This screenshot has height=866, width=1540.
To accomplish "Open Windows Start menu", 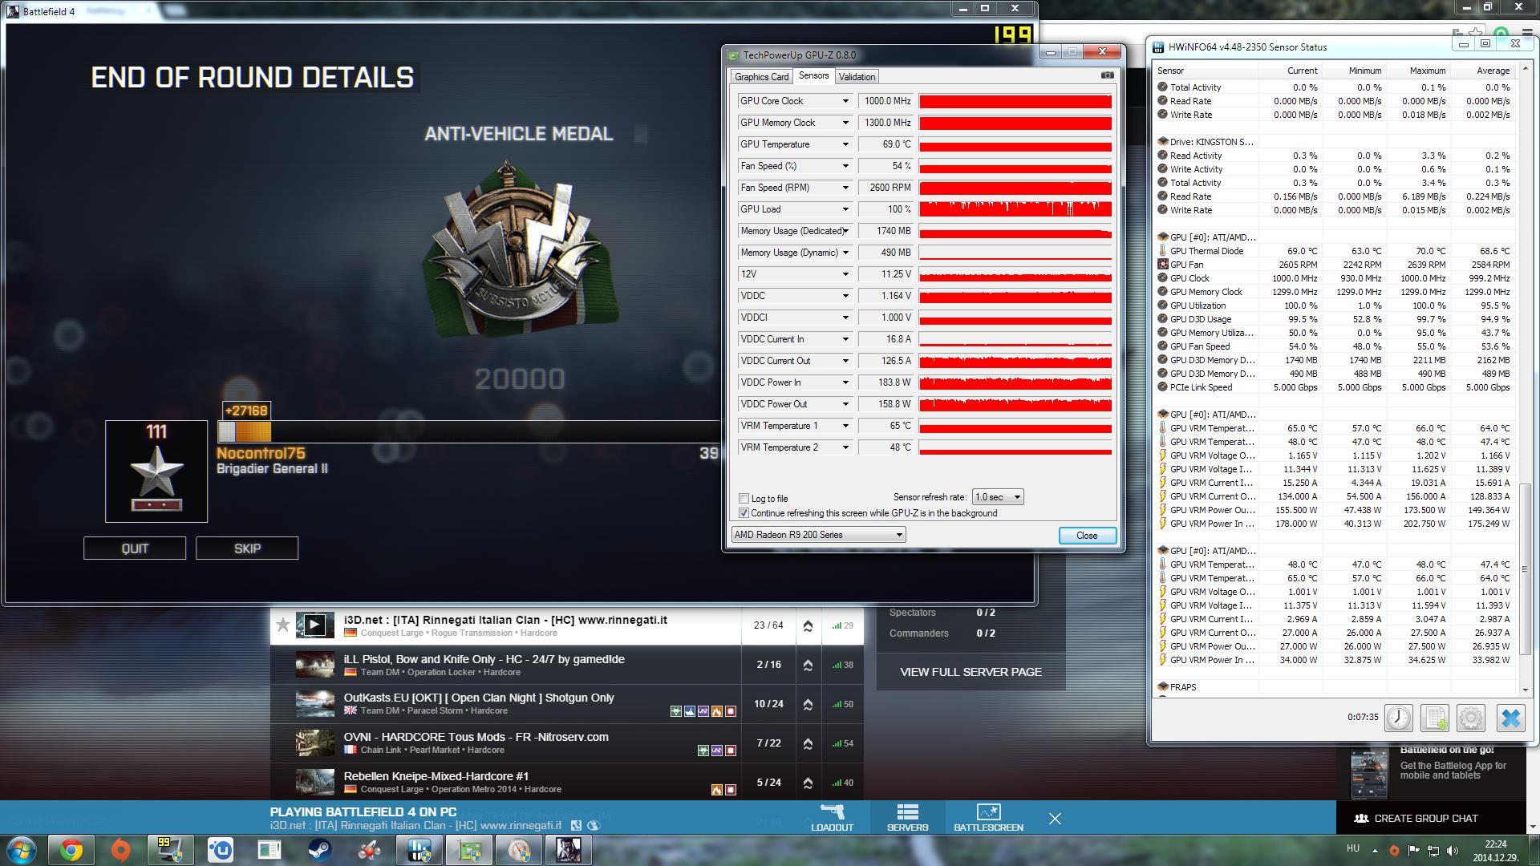I will pos(22,850).
